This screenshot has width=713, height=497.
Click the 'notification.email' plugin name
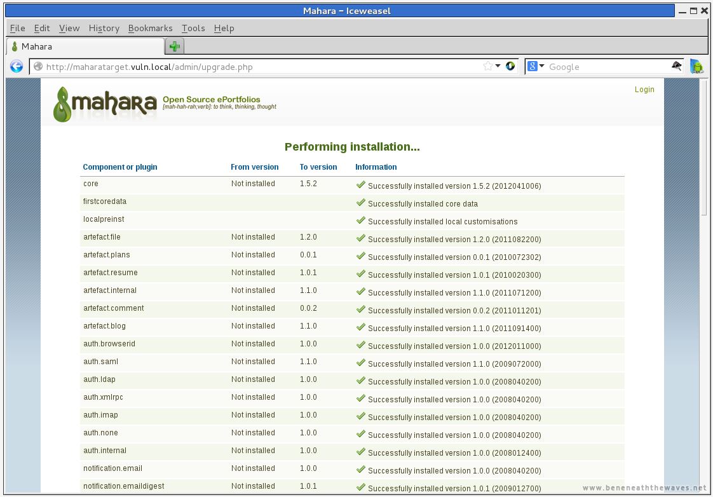[112, 468]
